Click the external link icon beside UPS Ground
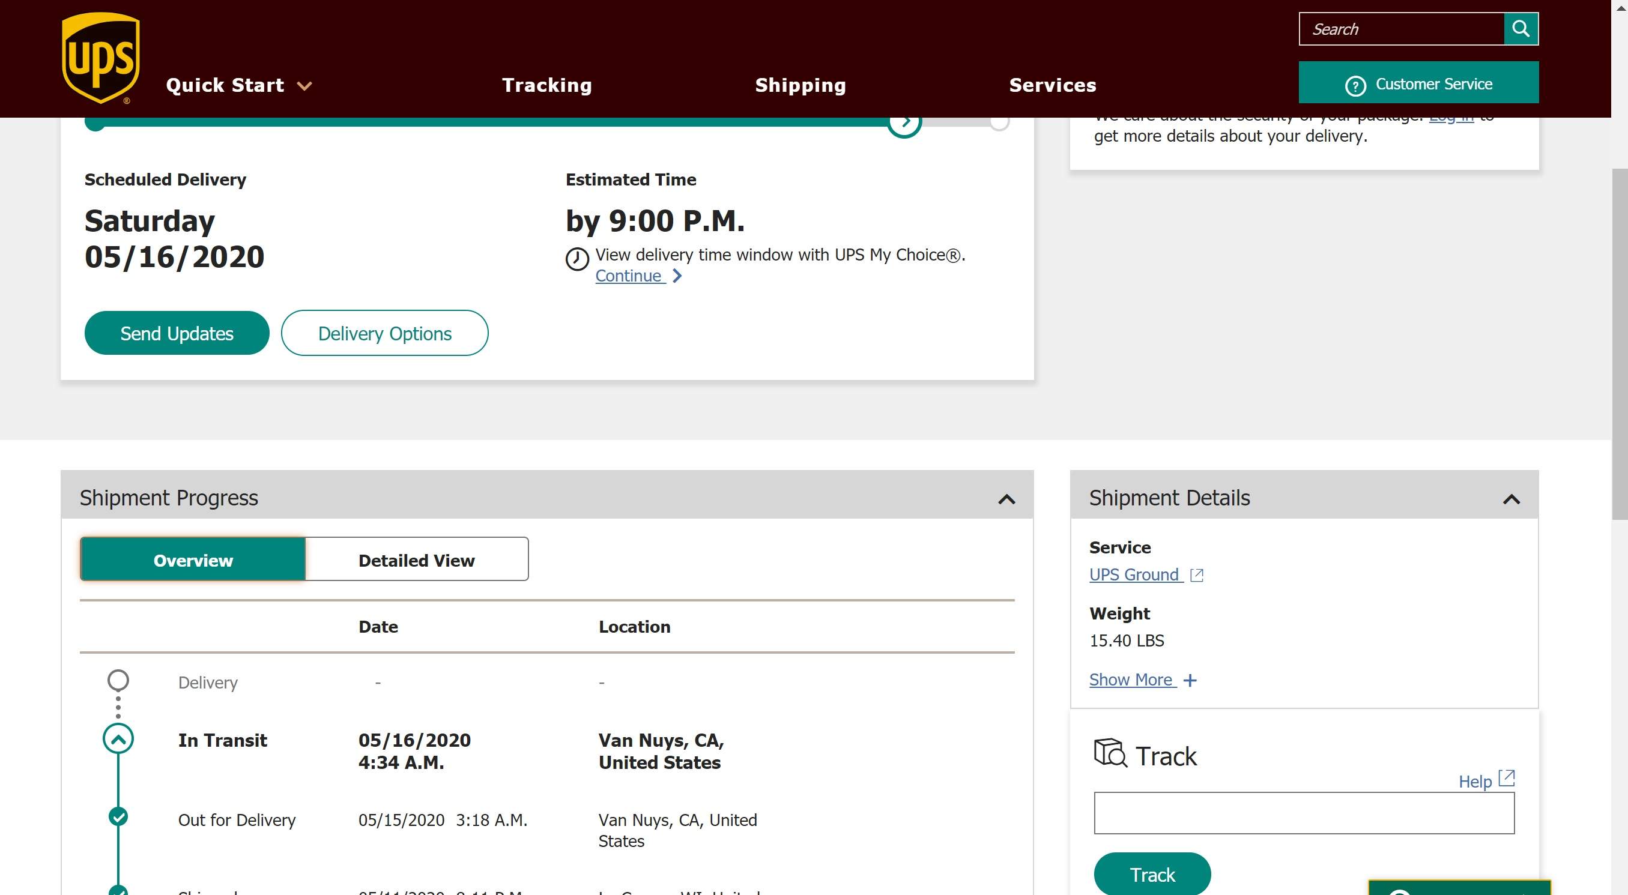 tap(1196, 576)
